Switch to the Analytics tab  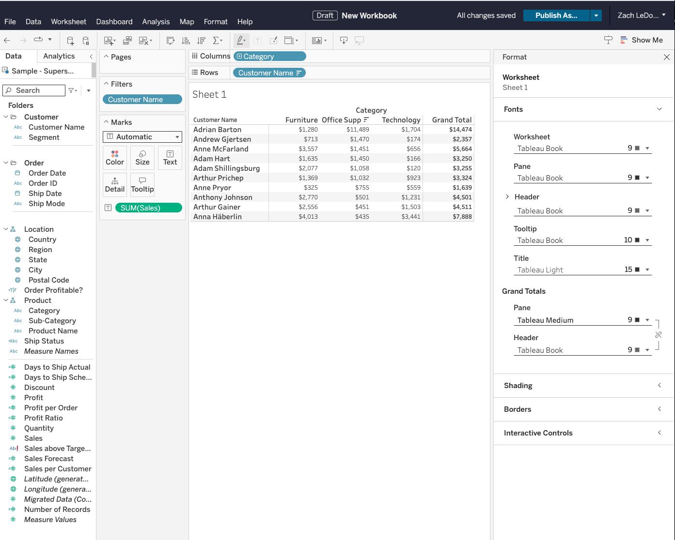click(59, 56)
